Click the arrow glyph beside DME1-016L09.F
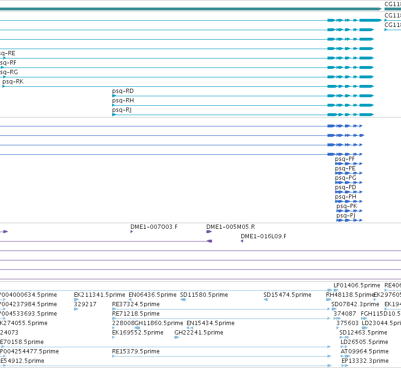The height and width of the screenshot is (368, 401). tap(242, 241)
